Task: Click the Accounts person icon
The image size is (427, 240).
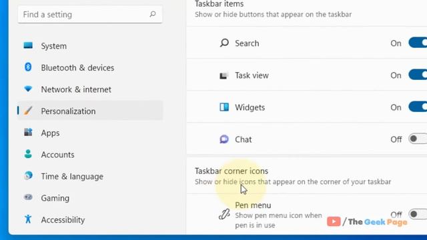Action: click(28, 154)
